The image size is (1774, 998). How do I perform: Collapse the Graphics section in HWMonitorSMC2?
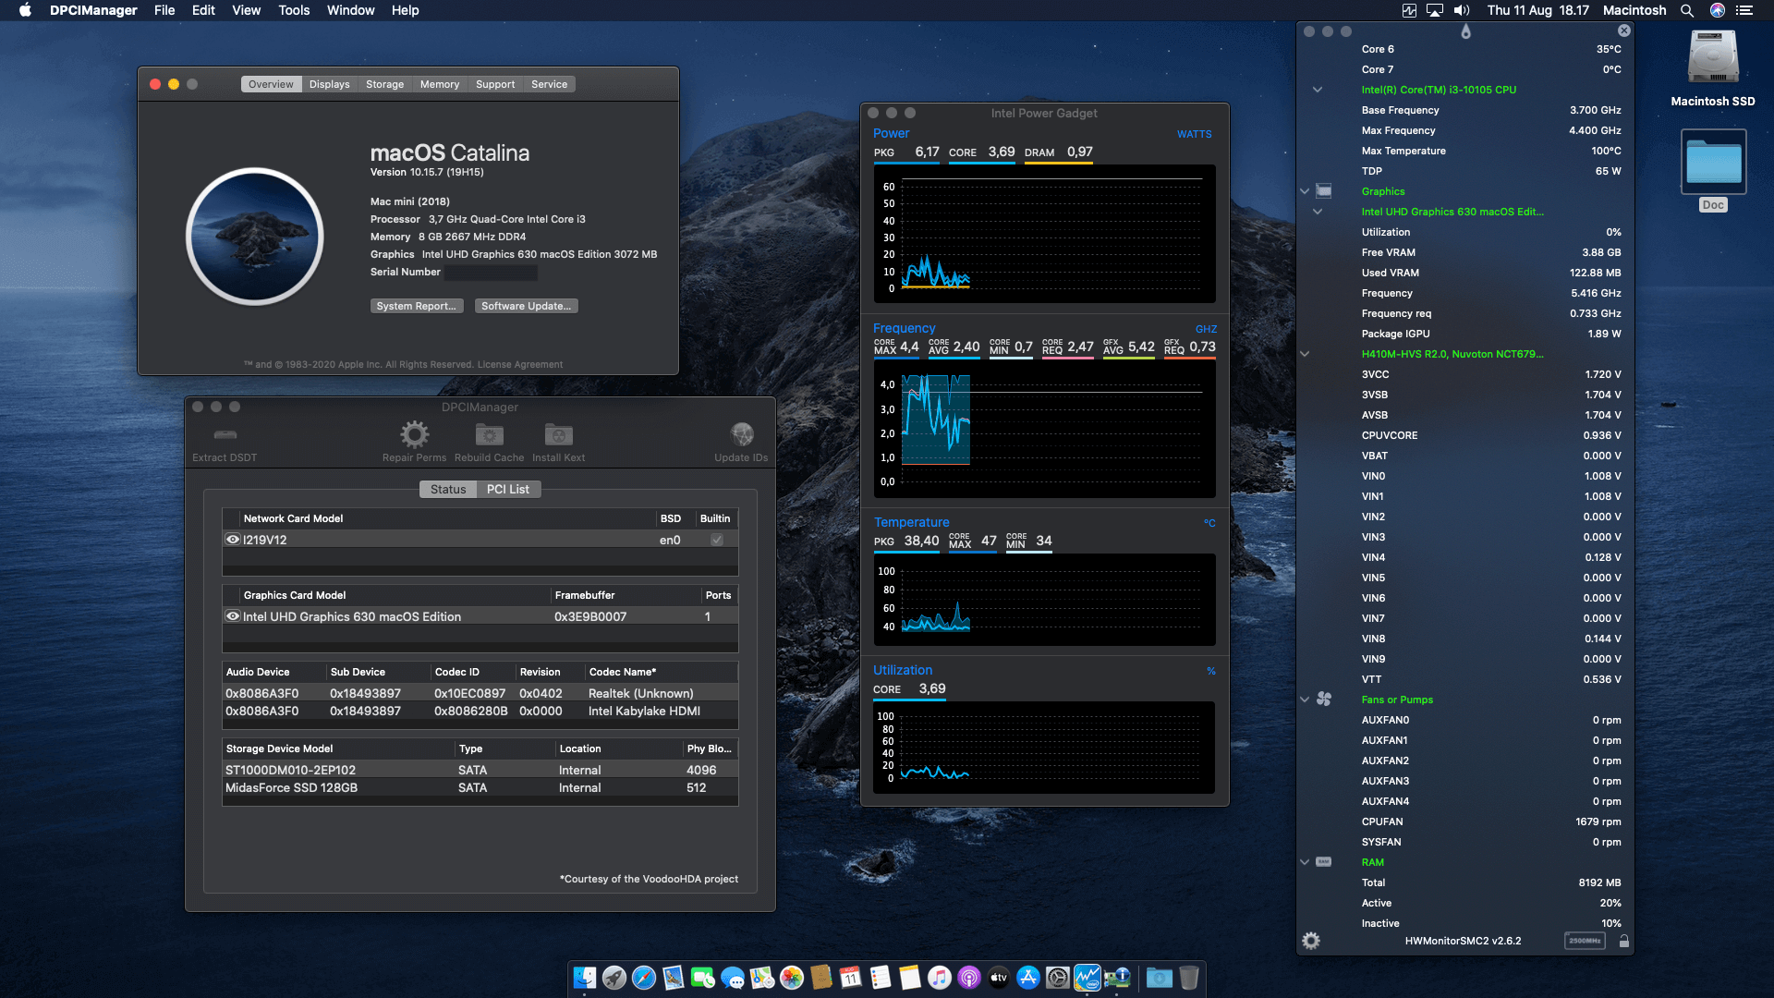pos(1304,191)
